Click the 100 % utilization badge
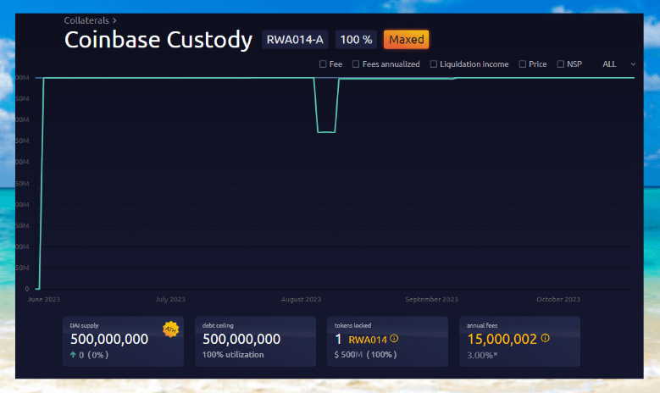The height and width of the screenshot is (393, 660). [356, 40]
